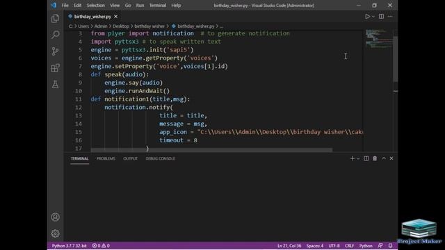The width and height of the screenshot is (445, 250).
Task: Split the terminal panel
Action: point(366,158)
